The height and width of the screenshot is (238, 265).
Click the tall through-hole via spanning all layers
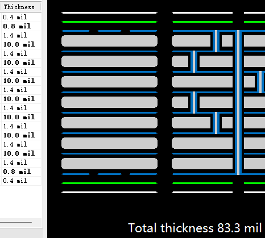(238, 102)
